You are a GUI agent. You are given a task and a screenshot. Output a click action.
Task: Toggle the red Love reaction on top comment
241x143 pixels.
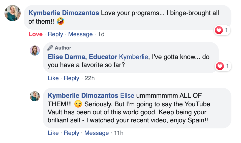[x=36, y=34]
